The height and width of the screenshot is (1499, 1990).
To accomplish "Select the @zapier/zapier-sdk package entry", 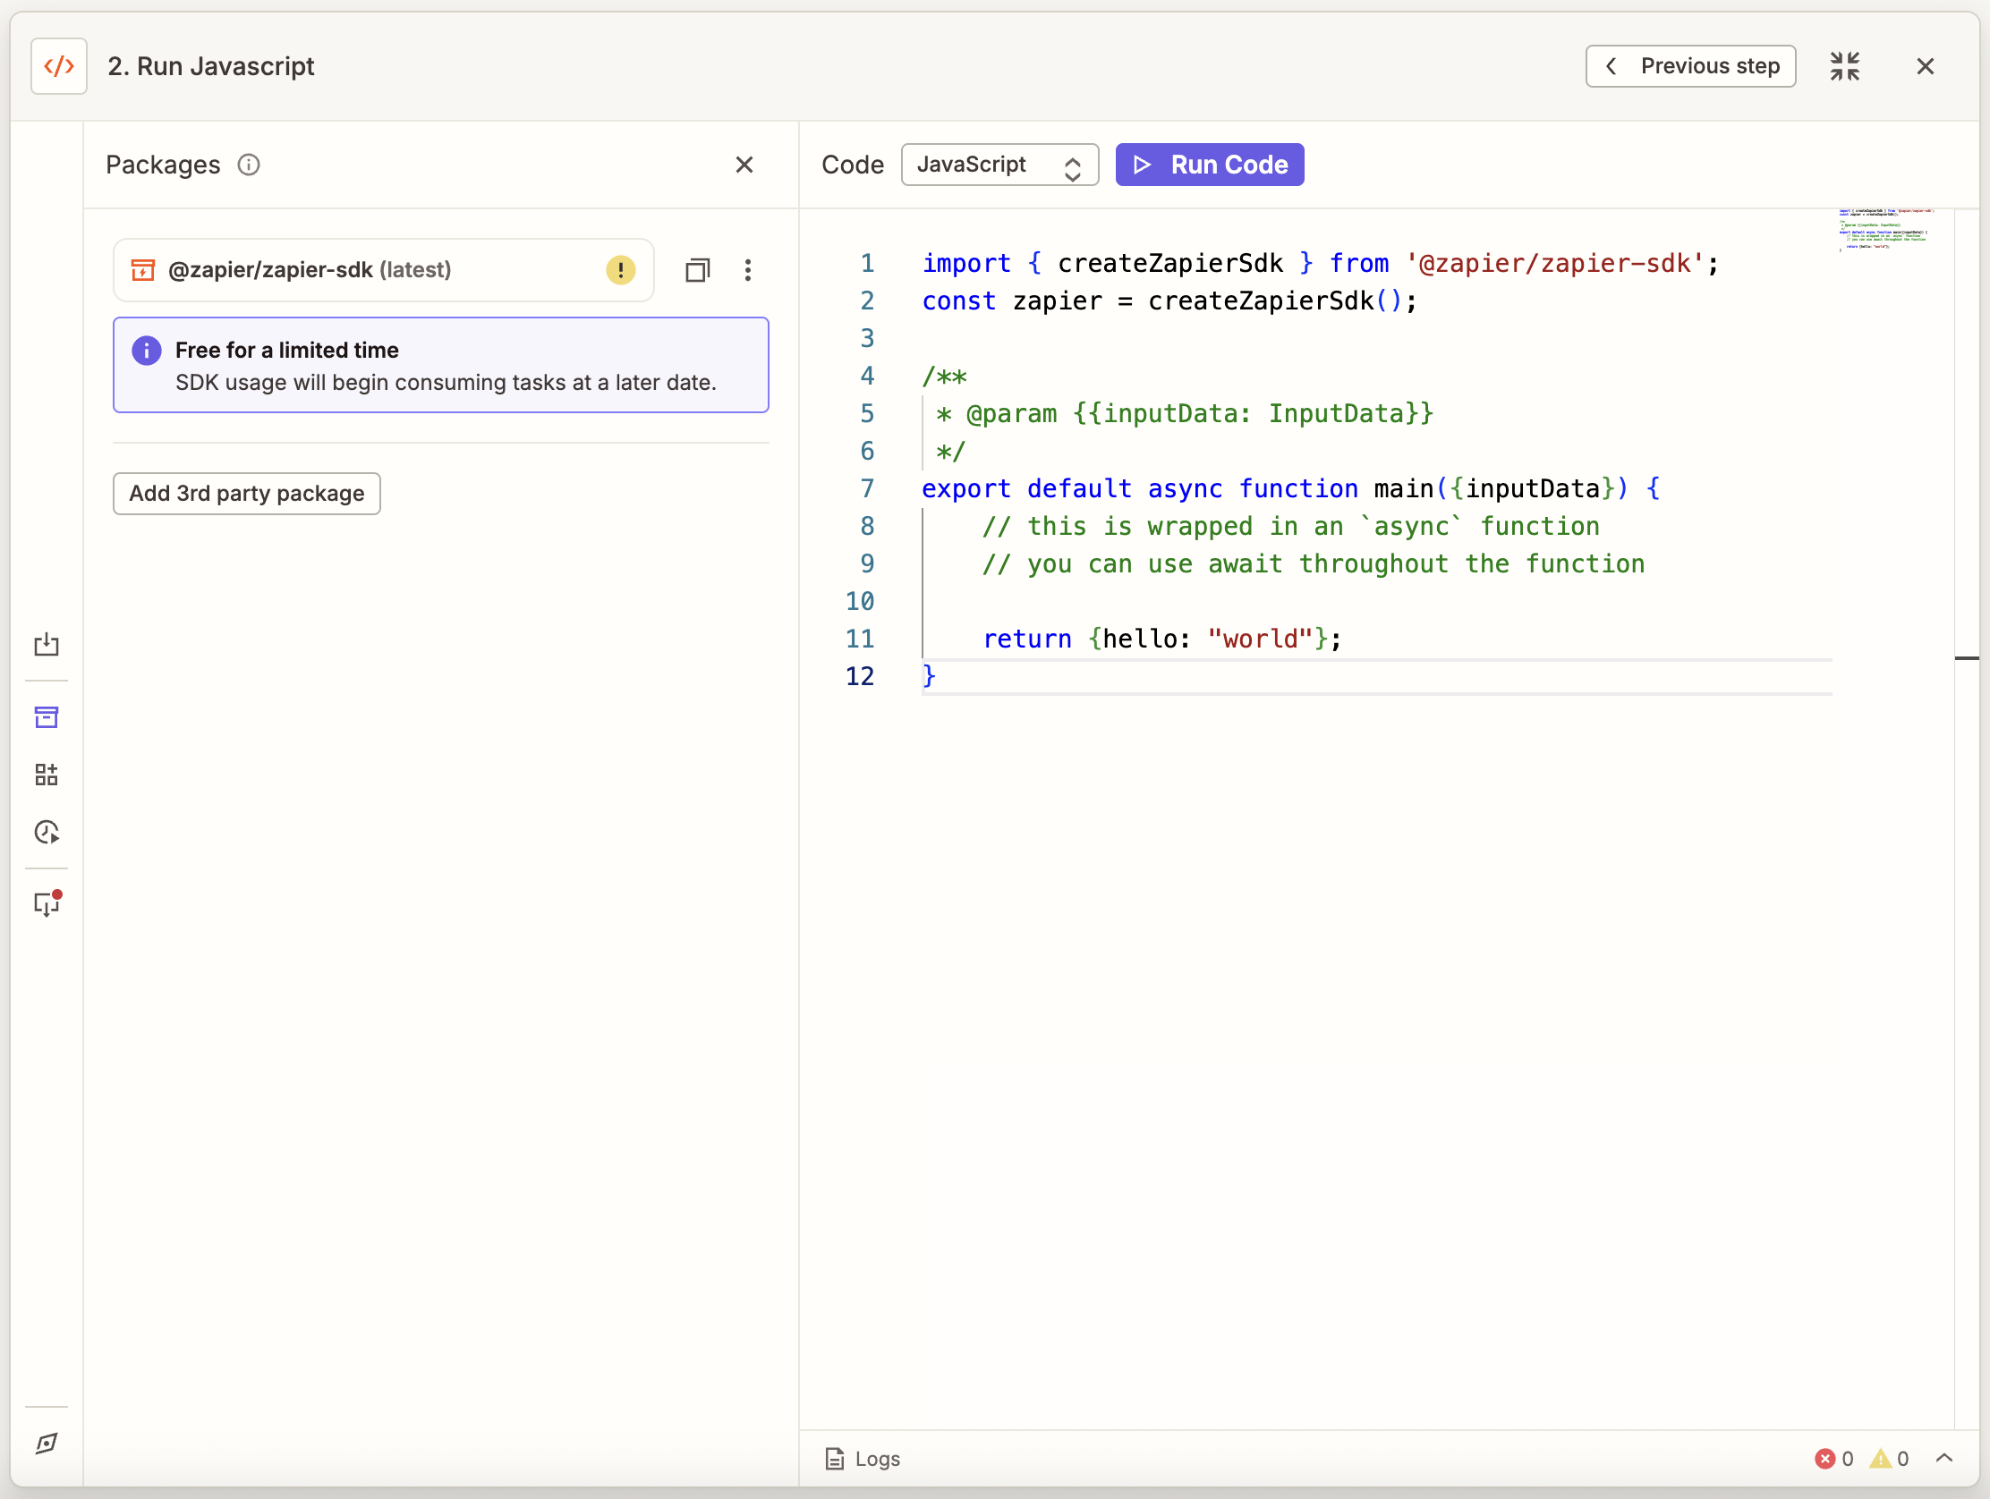I will click(x=383, y=270).
